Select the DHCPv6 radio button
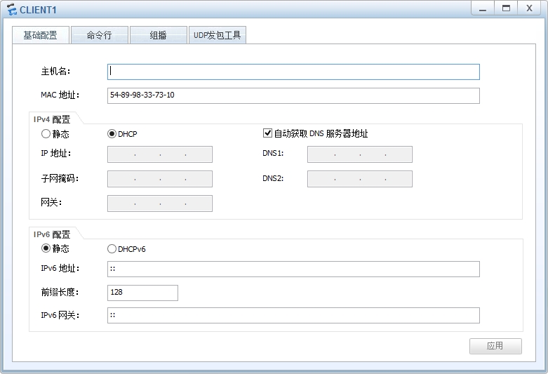548x374 pixels. click(x=112, y=249)
